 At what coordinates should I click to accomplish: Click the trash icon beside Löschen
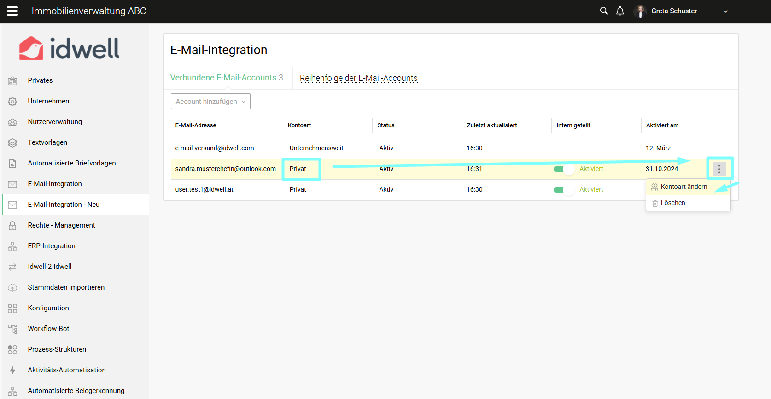click(654, 203)
